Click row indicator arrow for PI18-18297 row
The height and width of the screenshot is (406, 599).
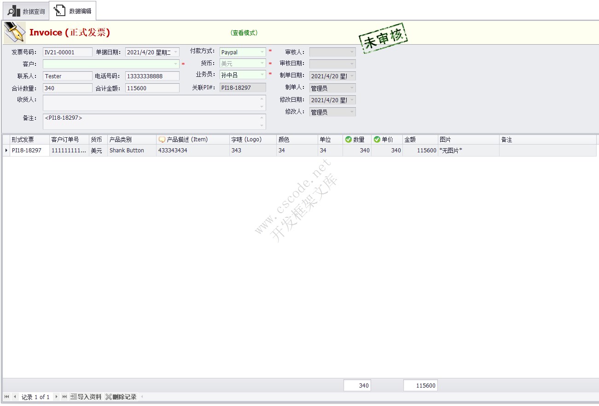6,151
